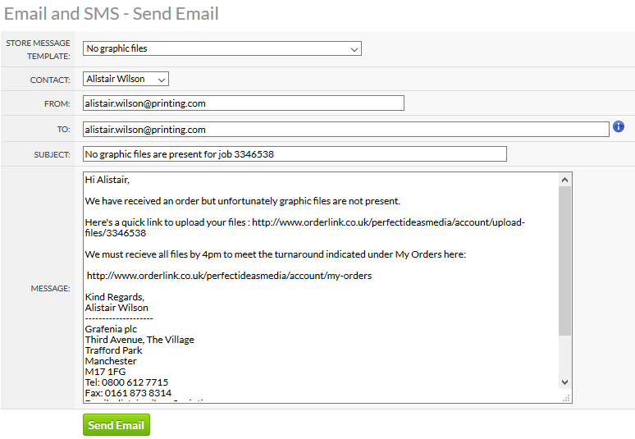
Task: Send the email with the green button
Action: (116, 425)
